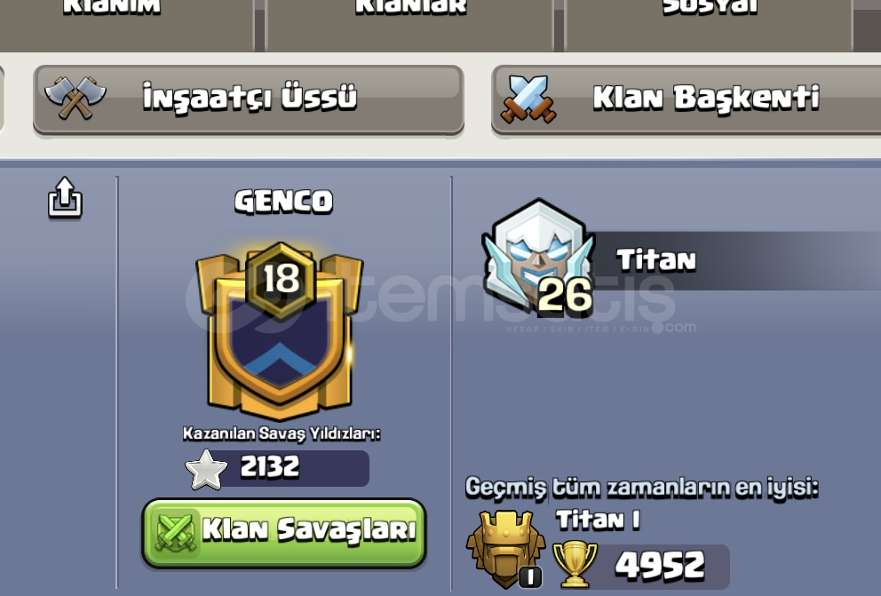Select the crossed axes Builder Base icon
Screen dimensions: 881x596
click(75, 98)
